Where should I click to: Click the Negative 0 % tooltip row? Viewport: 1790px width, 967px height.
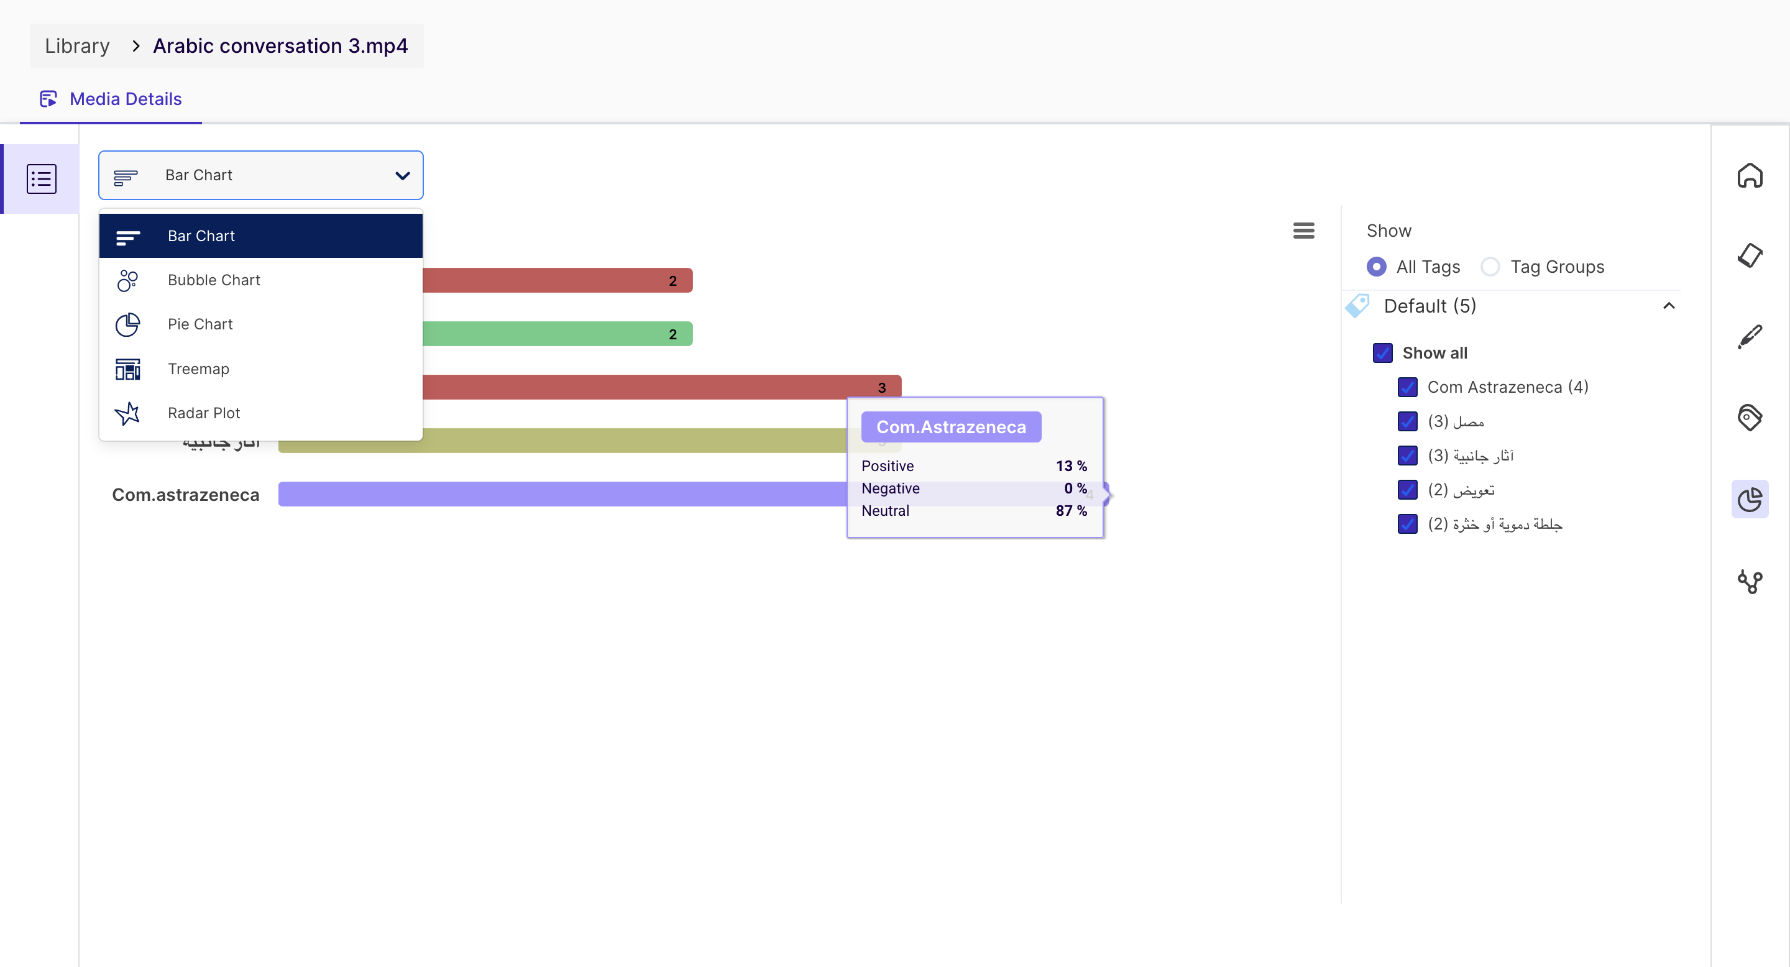click(974, 488)
